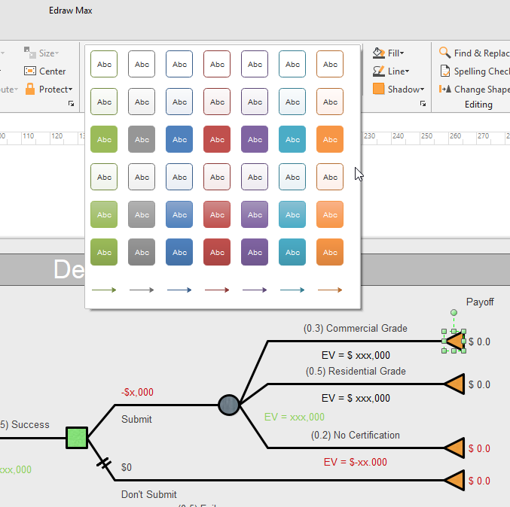Click the 'Payoff' column heading
This screenshot has width=510, height=507.
(480, 302)
